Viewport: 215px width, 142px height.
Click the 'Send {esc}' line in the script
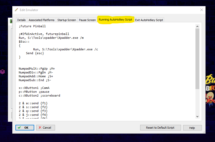[35, 53]
